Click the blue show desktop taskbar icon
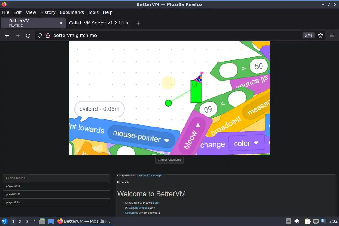339x226 pixels. tap(51, 221)
